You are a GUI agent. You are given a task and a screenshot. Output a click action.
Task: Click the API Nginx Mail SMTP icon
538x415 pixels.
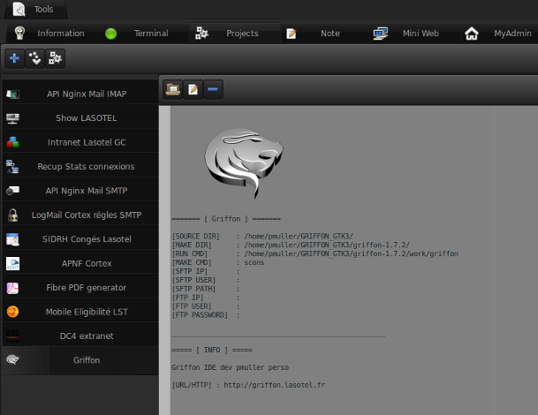[12, 191]
